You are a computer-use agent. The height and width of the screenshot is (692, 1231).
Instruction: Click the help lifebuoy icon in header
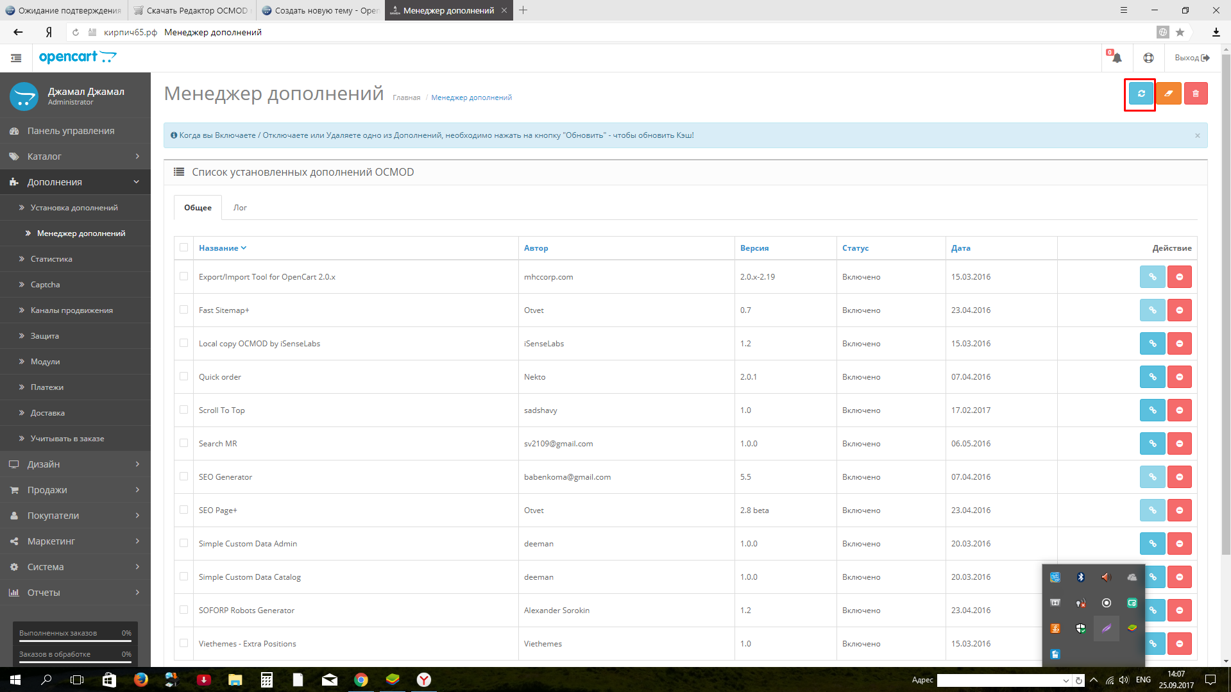click(x=1148, y=58)
